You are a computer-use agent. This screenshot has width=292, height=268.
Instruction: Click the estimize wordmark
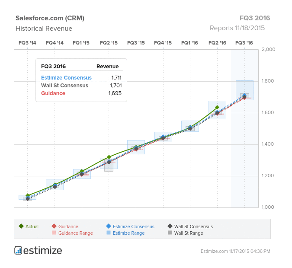43,251
